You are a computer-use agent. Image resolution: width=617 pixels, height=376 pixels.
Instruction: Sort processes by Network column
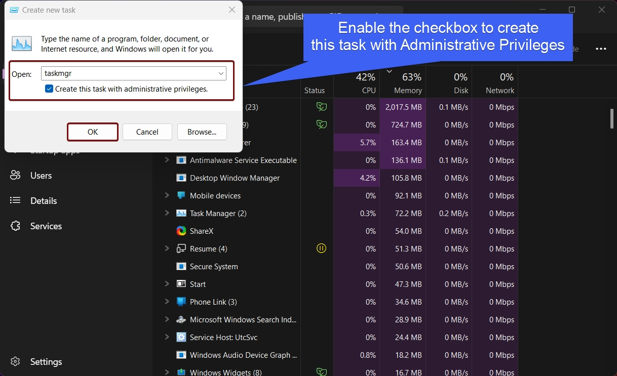click(495, 82)
